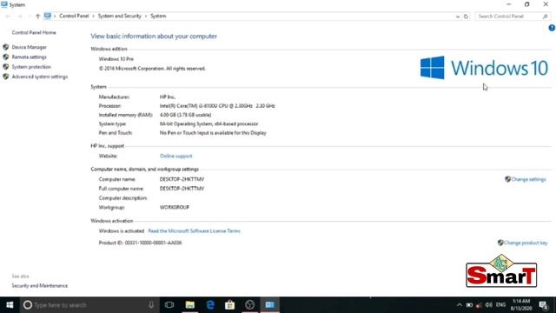The image size is (556, 313).
Task: Select Control Panel in breadcrumb path
Action: (74, 16)
